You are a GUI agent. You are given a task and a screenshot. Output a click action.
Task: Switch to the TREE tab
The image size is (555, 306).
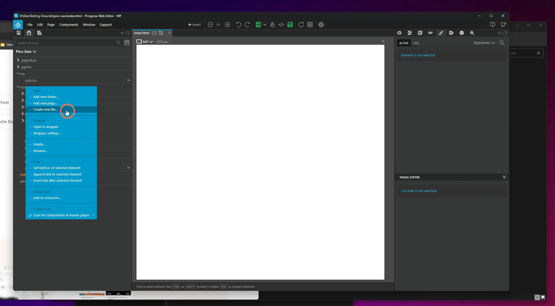click(x=416, y=43)
